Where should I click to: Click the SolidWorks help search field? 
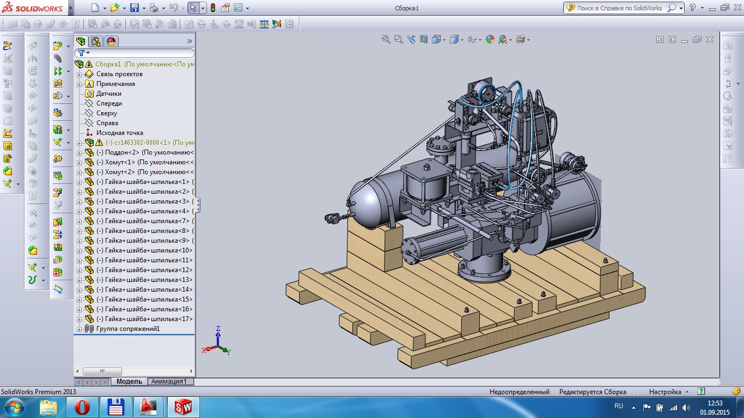pos(619,8)
